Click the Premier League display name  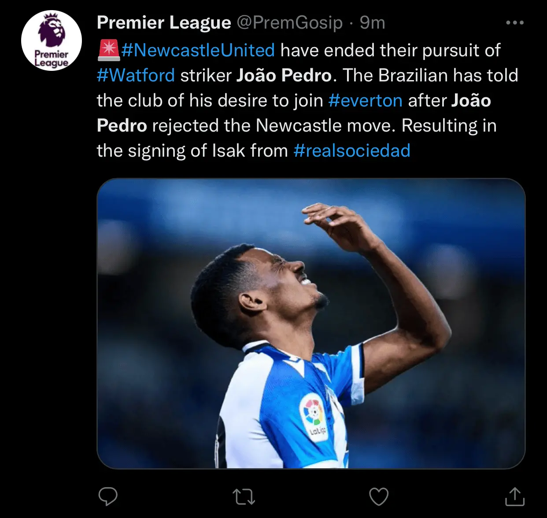[164, 22]
